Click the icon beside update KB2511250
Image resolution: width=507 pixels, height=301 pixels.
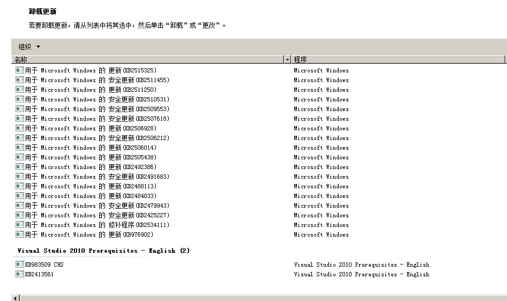(x=20, y=89)
